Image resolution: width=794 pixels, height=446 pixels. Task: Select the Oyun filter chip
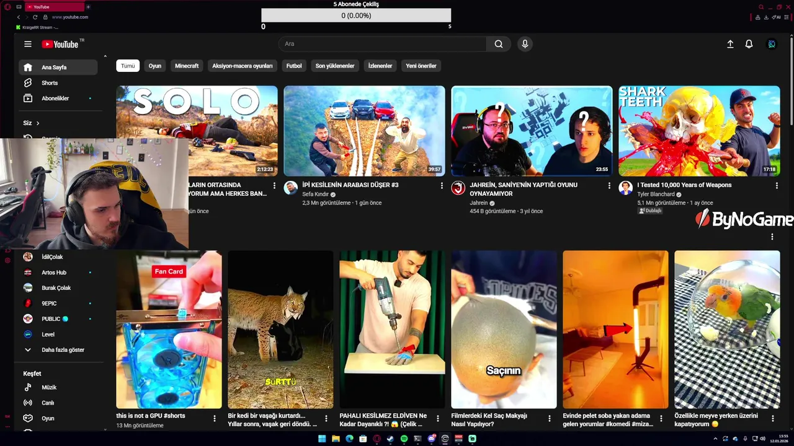tap(155, 66)
